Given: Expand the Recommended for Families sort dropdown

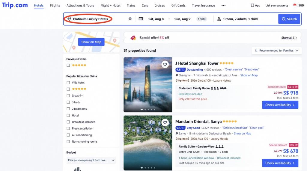Looking at the screenshot, I should click(x=276, y=51).
